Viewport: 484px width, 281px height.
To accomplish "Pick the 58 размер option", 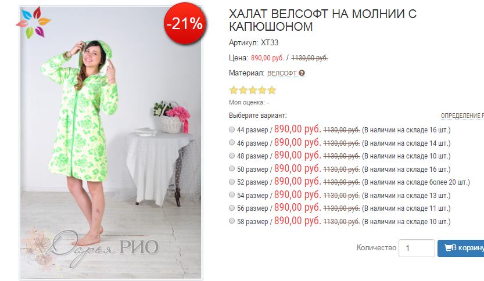I will pos(232,221).
